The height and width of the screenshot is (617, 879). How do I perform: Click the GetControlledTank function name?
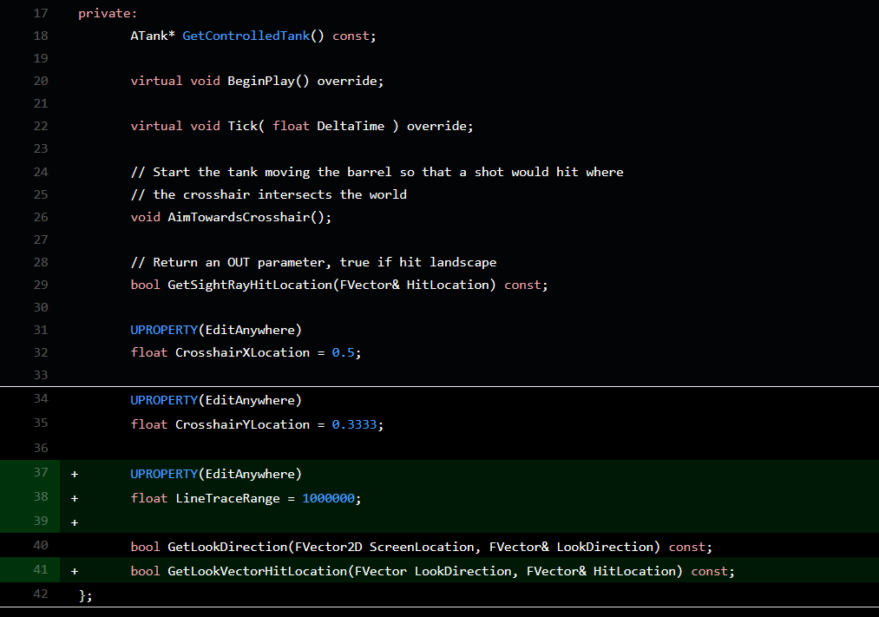tap(246, 36)
